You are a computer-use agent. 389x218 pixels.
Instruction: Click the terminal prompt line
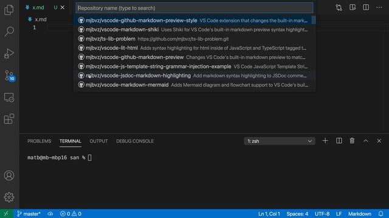[60, 157]
